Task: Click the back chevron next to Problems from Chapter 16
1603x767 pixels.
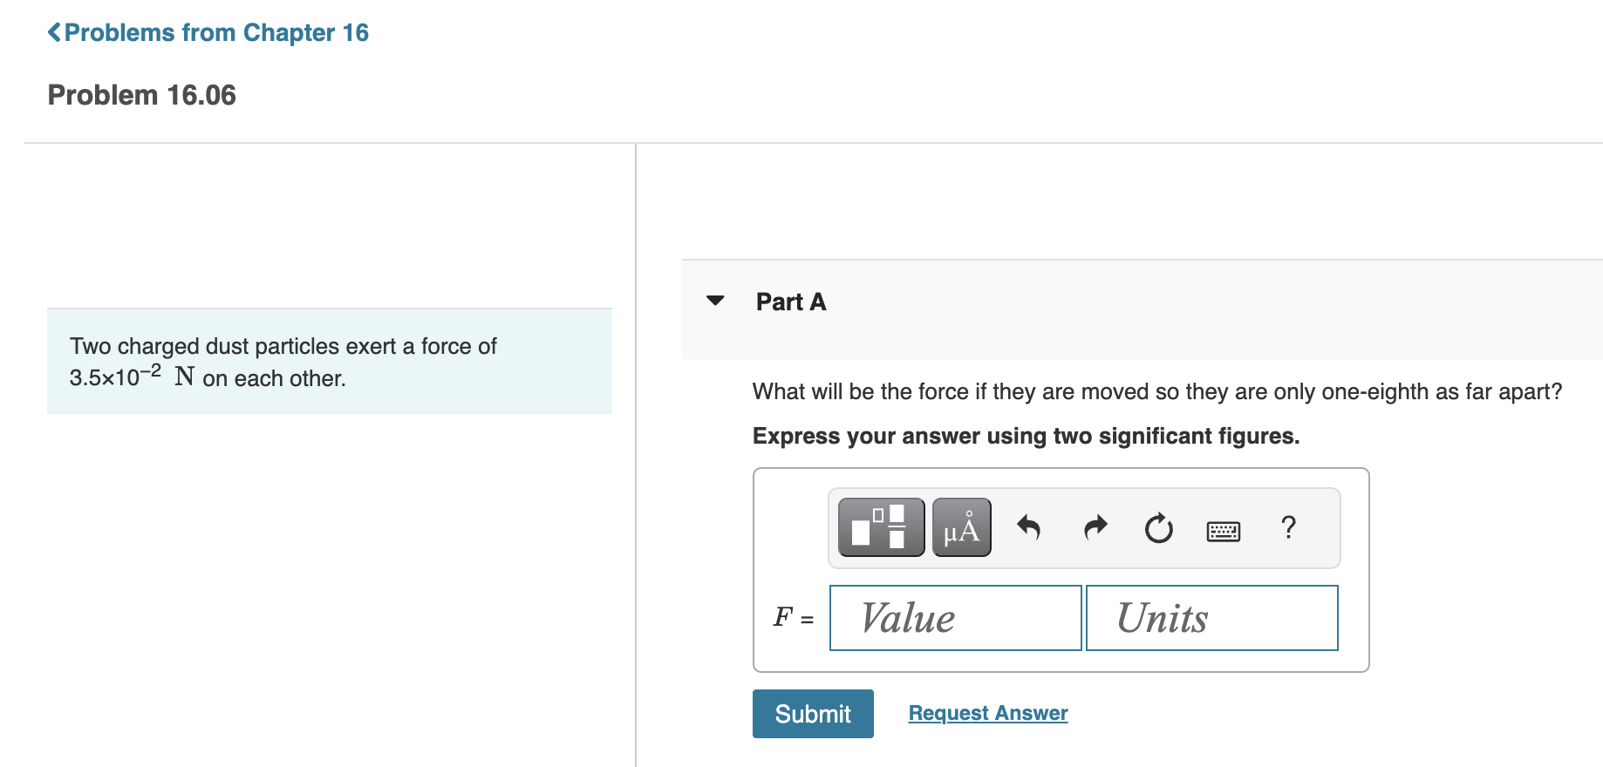Action: pyautogui.click(x=56, y=31)
